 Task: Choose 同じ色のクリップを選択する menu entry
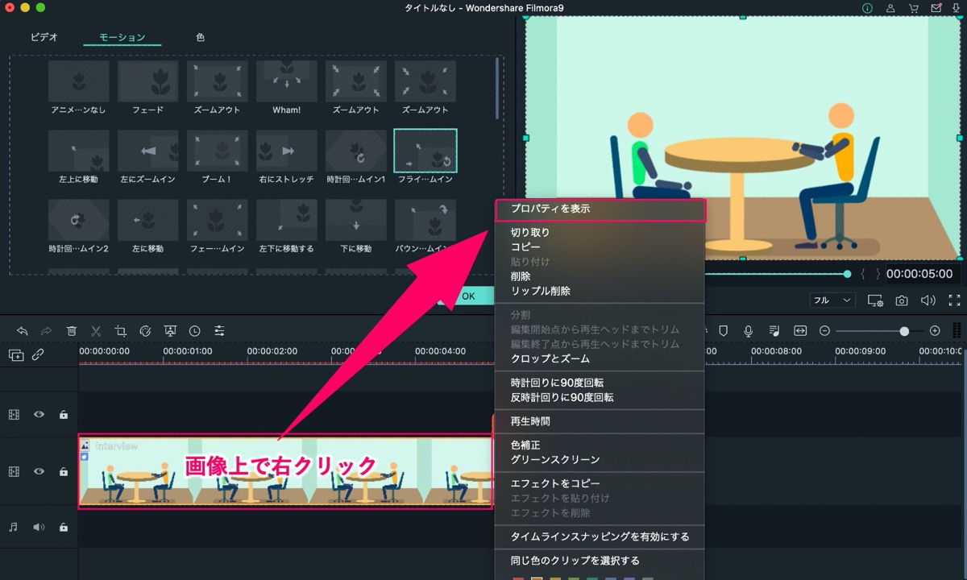tap(600, 561)
